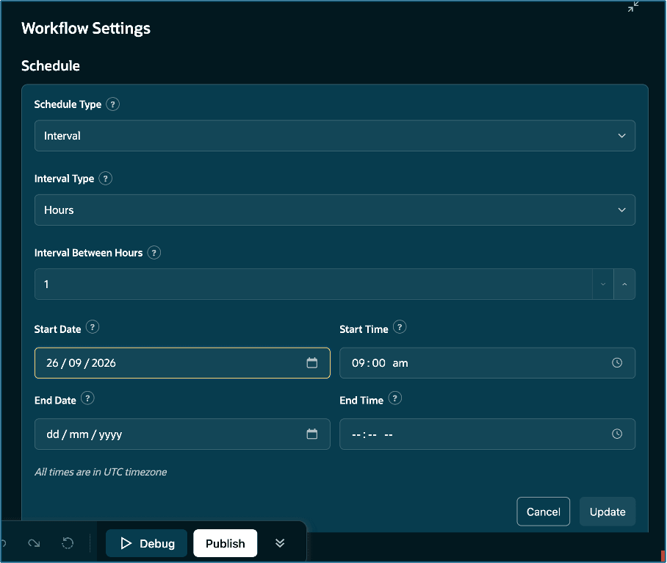
Task: Click the UTC timezone note
Action: point(101,472)
